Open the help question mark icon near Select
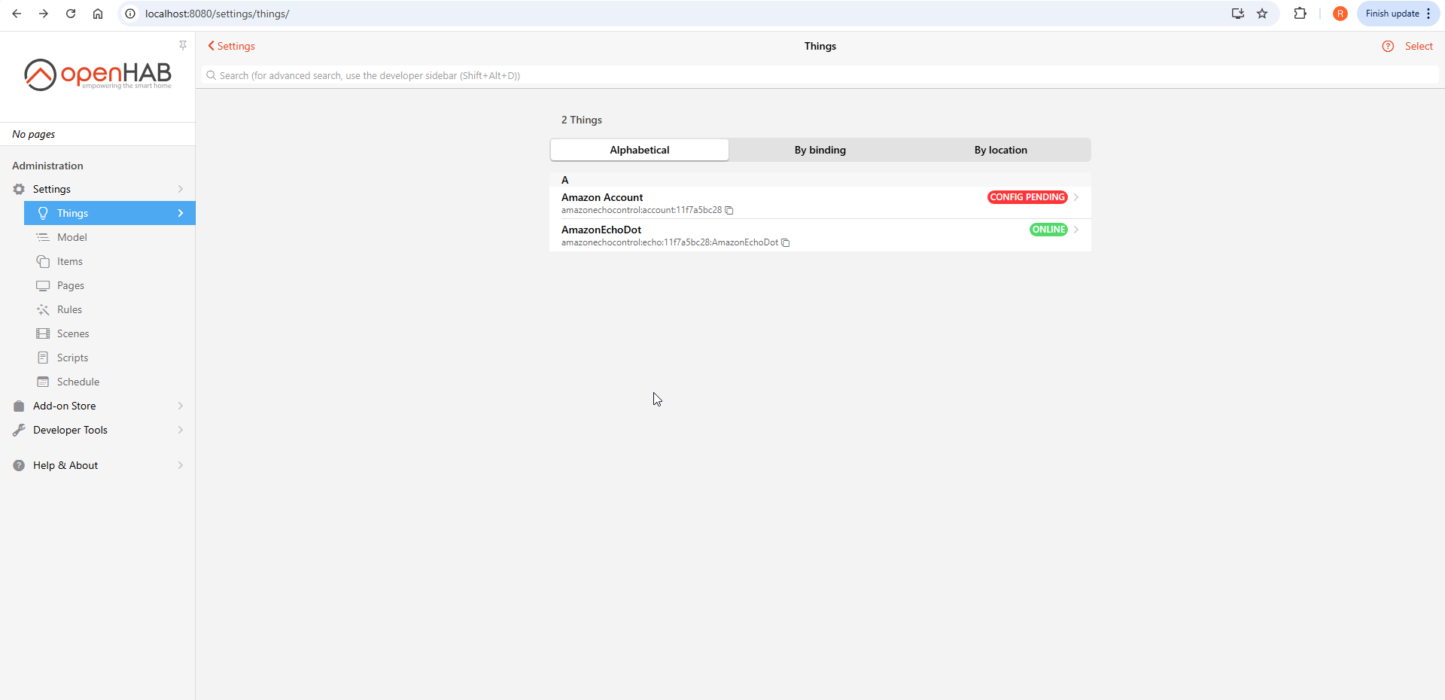 [1388, 46]
